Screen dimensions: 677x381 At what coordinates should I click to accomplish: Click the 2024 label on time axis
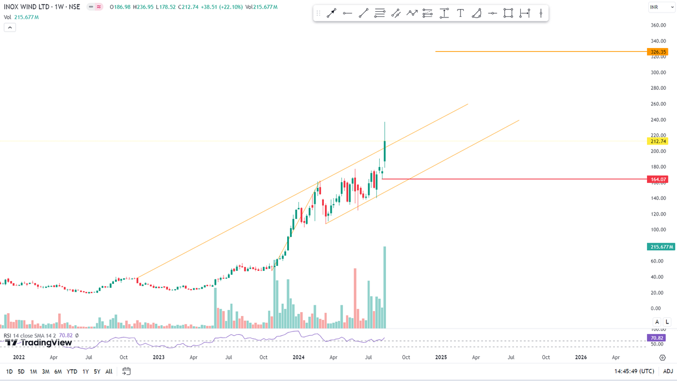(298, 357)
